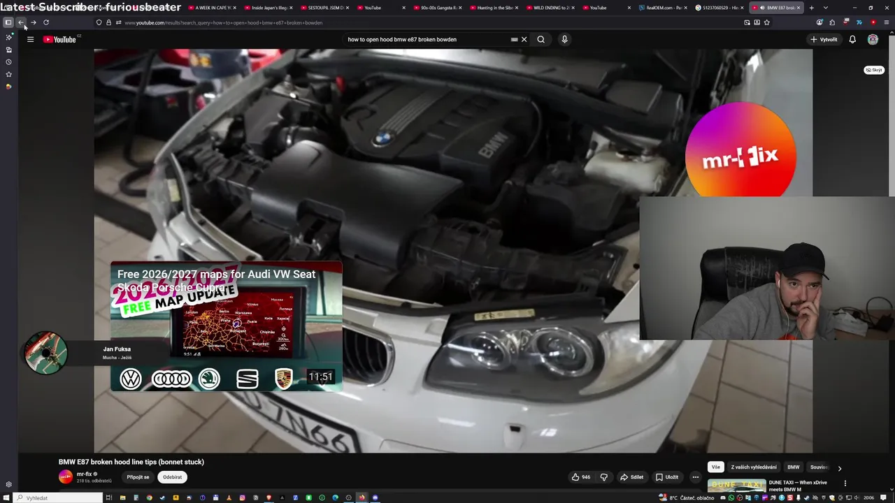Open the Windows Task View icon
The width and height of the screenshot is (895, 503).
coord(109,497)
